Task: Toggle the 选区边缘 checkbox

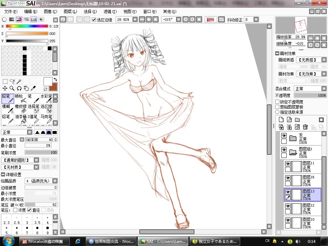Action: (94, 20)
